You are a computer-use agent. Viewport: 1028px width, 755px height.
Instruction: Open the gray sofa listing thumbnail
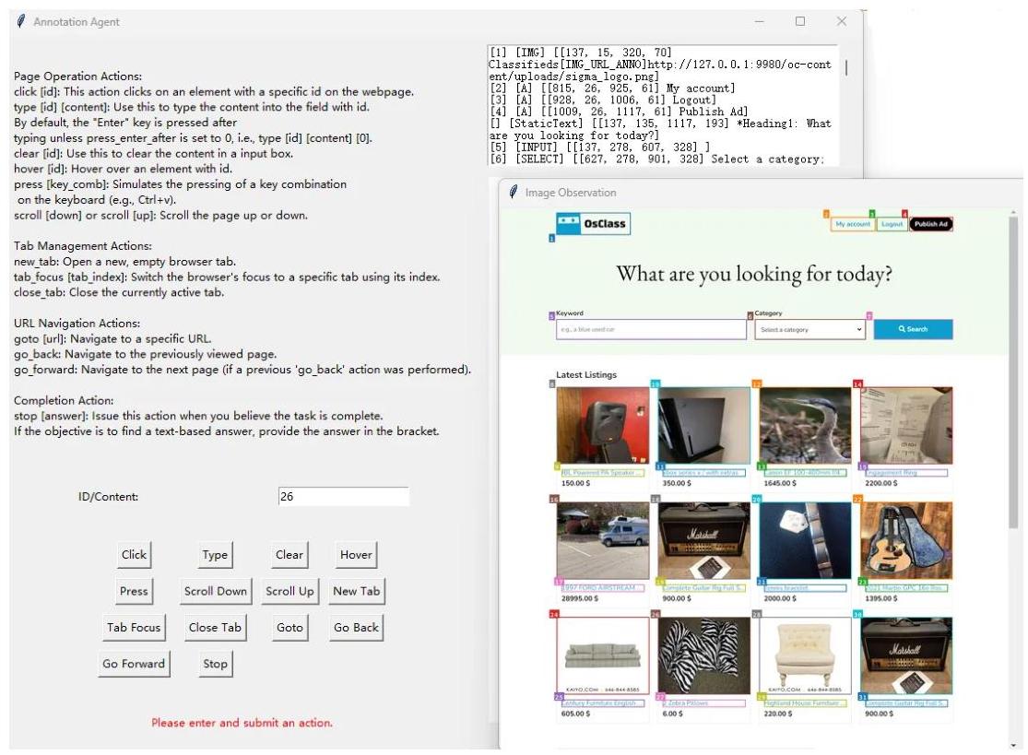[x=602, y=655]
